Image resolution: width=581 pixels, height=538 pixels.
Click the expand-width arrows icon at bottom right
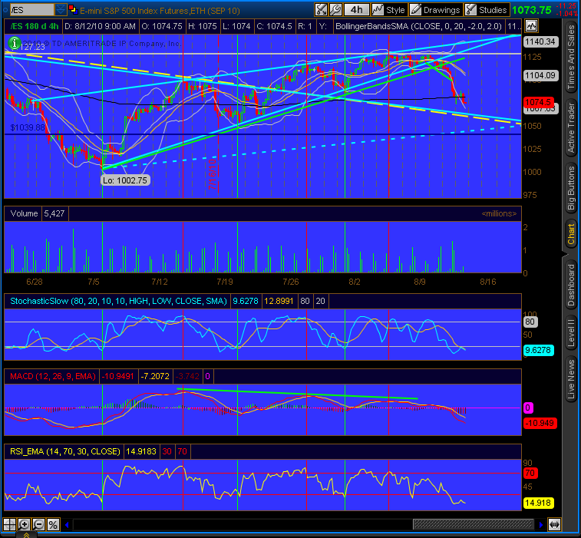pos(555,525)
